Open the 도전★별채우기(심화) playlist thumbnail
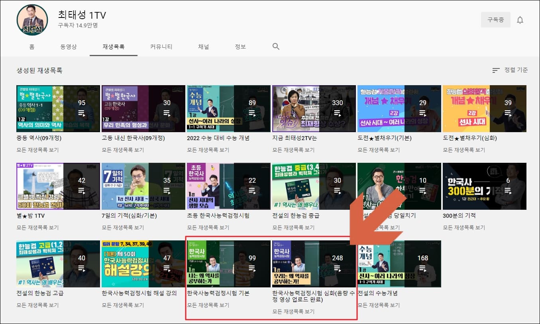Screen dimensions: 540x324 point(485,108)
